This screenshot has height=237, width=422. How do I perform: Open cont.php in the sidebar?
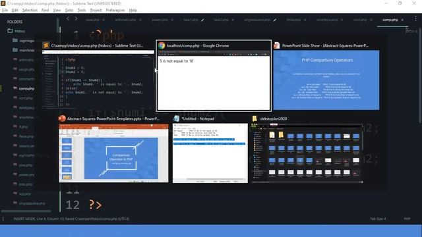(x=26, y=98)
